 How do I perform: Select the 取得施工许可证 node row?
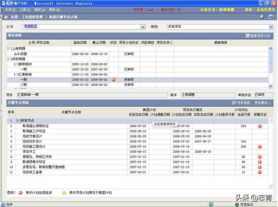pos(137,131)
